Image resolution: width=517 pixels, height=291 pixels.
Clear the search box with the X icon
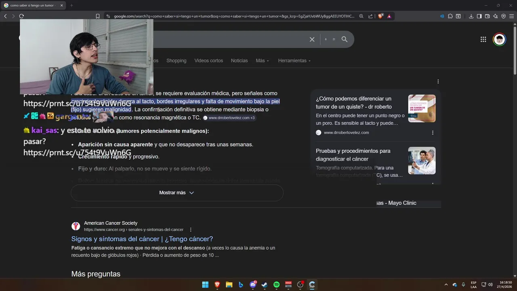tap(312, 39)
